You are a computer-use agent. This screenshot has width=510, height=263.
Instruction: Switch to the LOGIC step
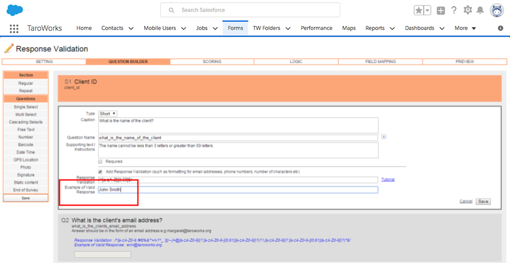tap(296, 61)
